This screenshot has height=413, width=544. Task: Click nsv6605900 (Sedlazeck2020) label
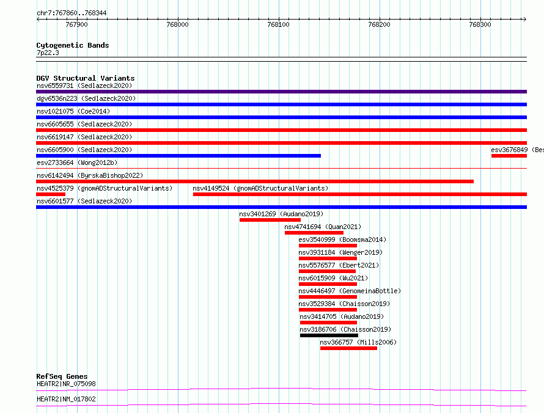(x=84, y=150)
